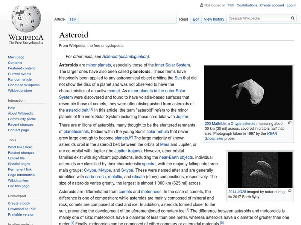301x225 pixels.
Task: Follow the asteroid belt link
Action: point(77,110)
